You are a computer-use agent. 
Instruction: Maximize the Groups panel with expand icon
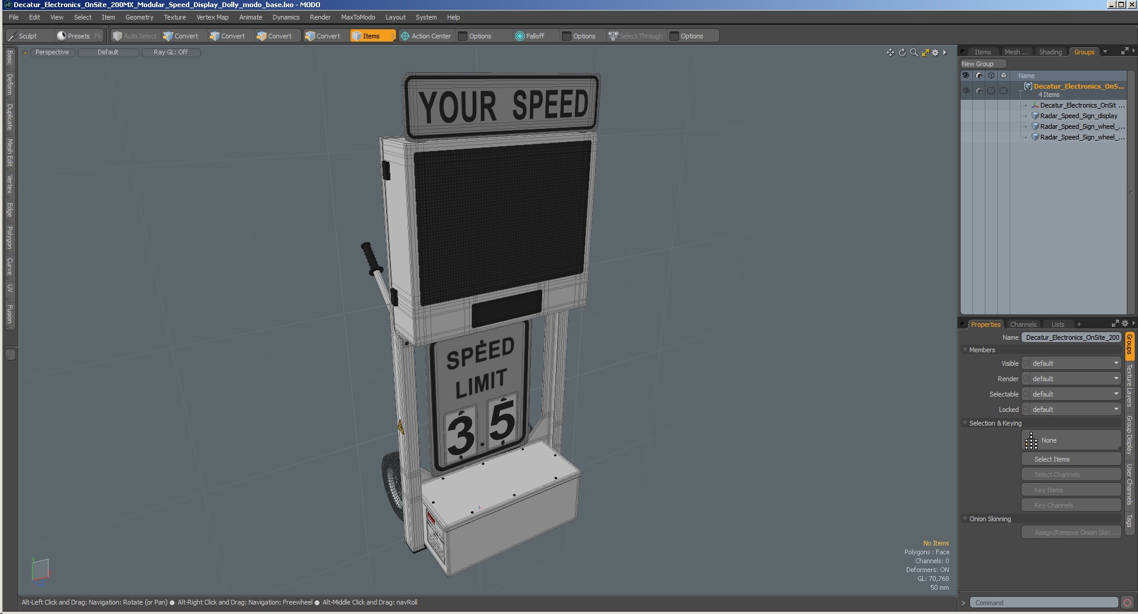coord(1124,51)
